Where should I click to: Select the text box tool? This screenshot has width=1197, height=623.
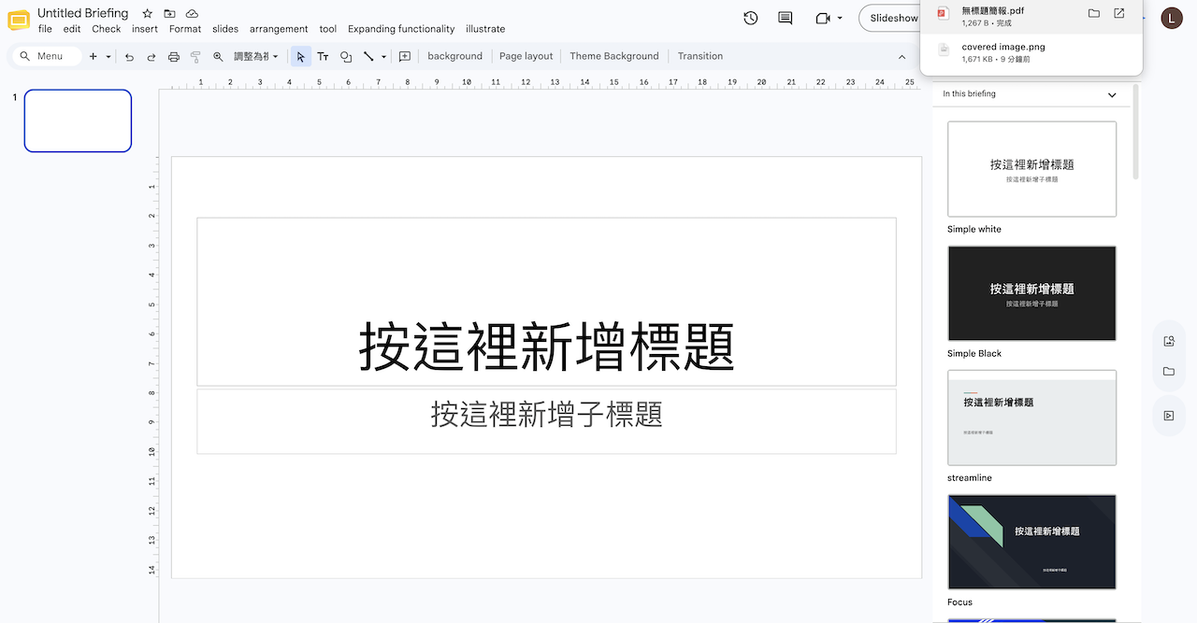point(323,56)
